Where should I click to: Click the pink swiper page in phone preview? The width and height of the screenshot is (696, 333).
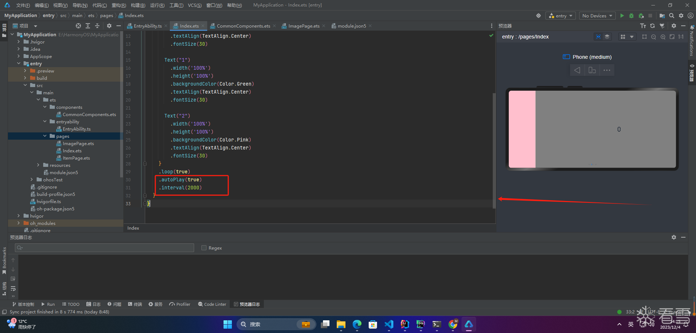coord(522,129)
